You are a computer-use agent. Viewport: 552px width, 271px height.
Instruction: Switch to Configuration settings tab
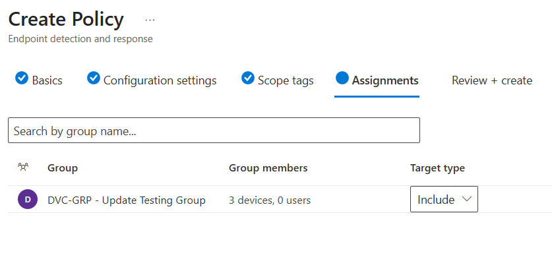click(x=160, y=80)
